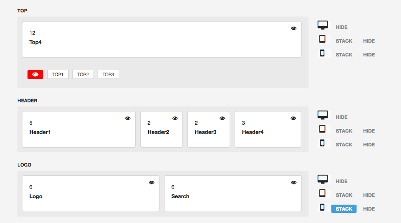Image resolution: width=401 pixels, height=223 pixels.
Task: Click the TOP section heading
Action: pyautogui.click(x=22, y=11)
